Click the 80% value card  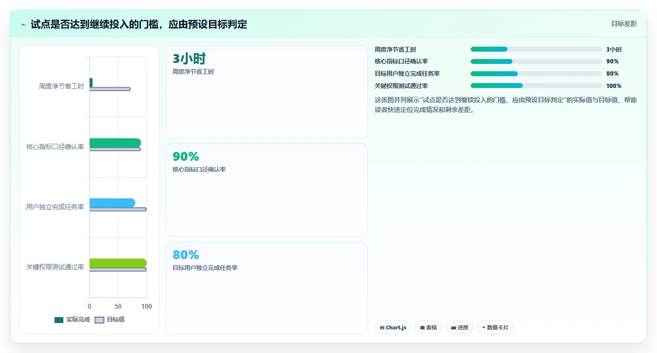pyautogui.click(x=267, y=288)
